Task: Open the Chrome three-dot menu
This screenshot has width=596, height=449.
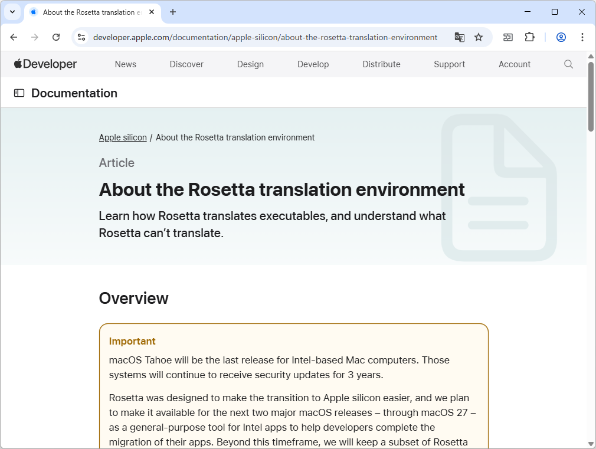Action: [582, 37]
